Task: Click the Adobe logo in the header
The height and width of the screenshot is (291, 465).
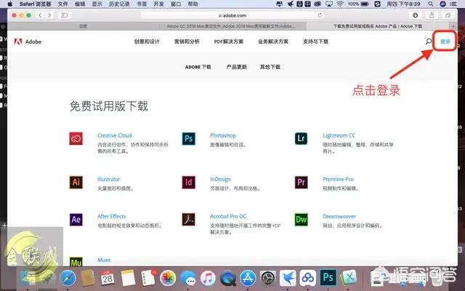Action: (28, 41)
